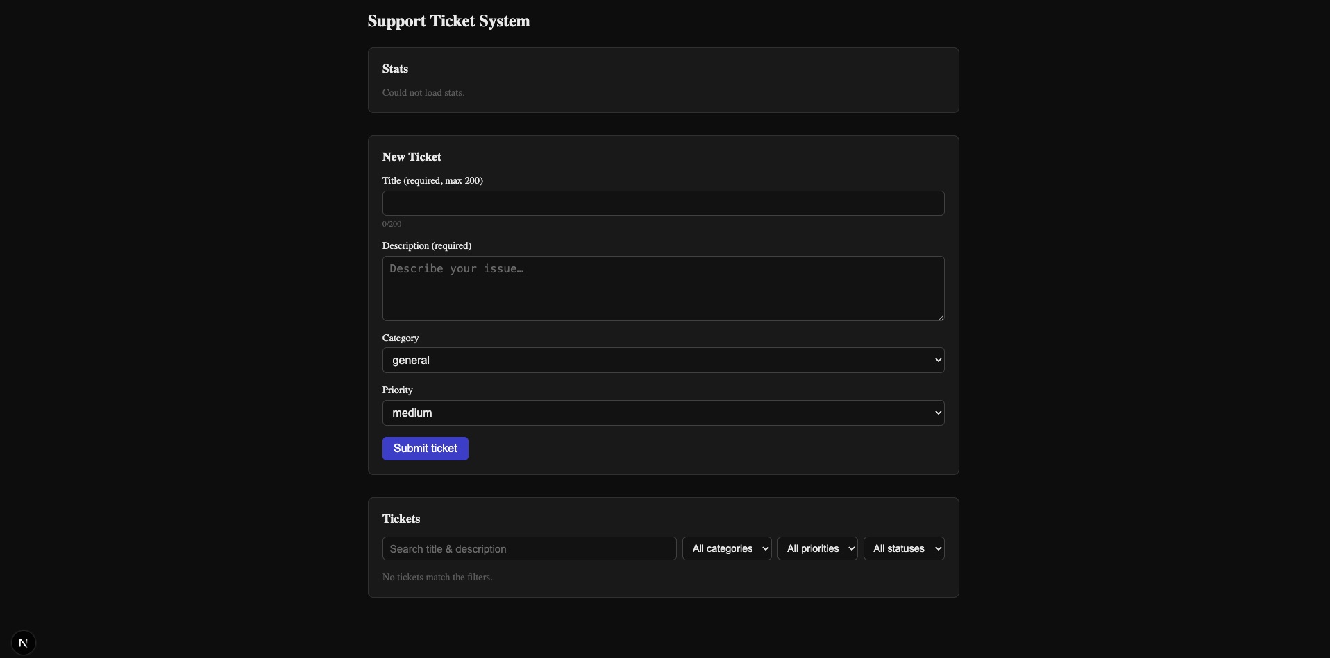This screenshot has height=658, width=1330.
Task: Click the 0/200 character counter
Action: (392, 224)
